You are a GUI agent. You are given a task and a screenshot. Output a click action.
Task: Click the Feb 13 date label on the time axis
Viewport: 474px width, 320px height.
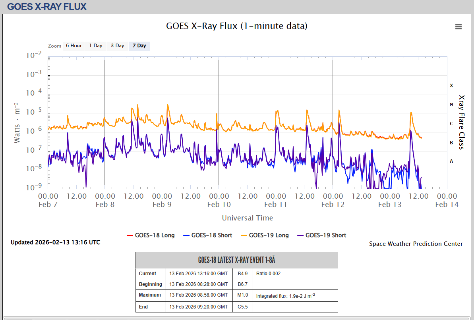(x=390, y=205)
